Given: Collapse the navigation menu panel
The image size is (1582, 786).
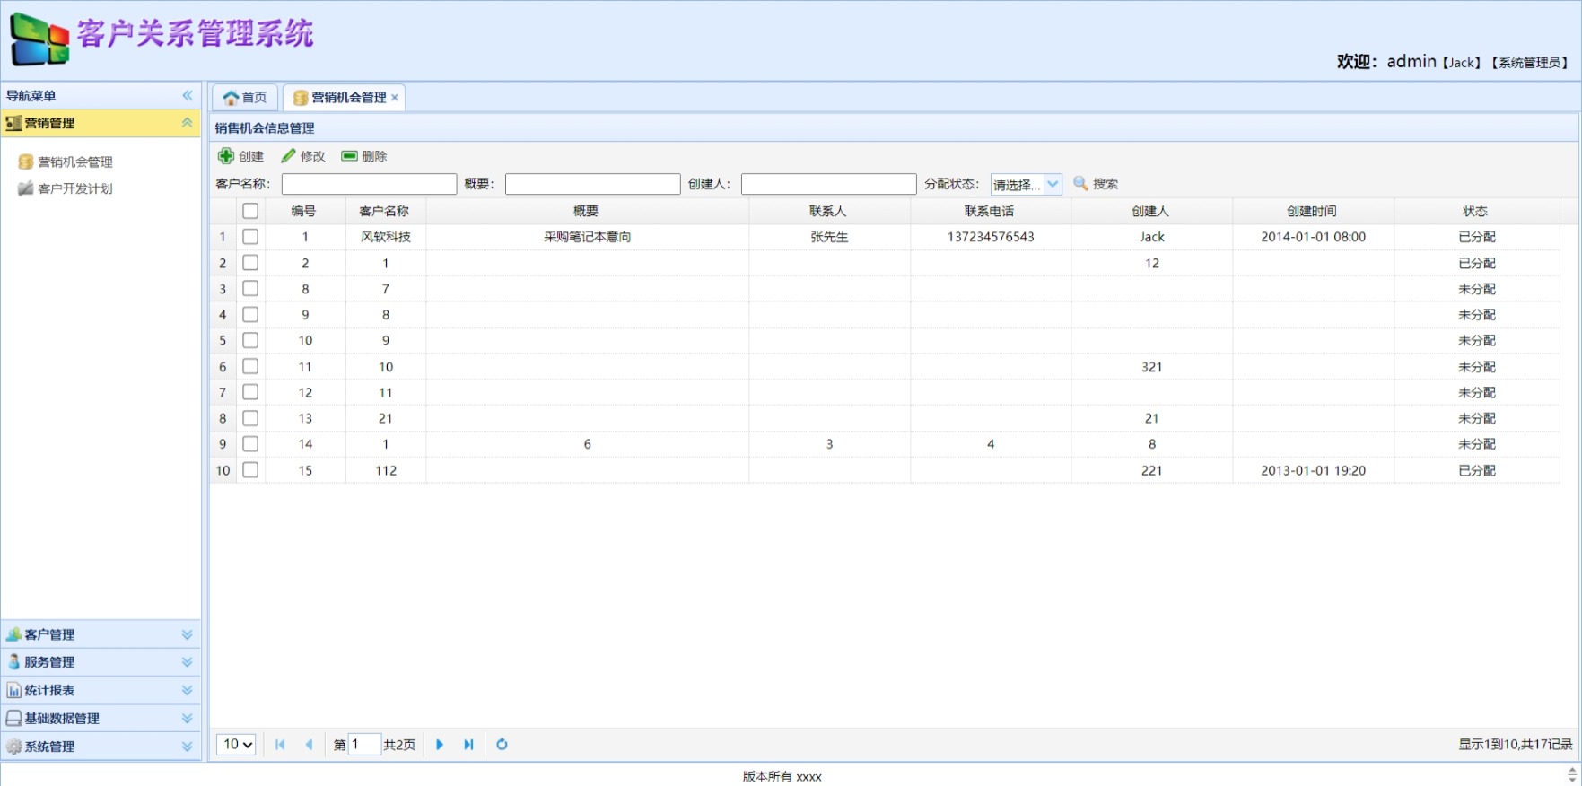Looking at the screenshot, I should pos(188,95).
